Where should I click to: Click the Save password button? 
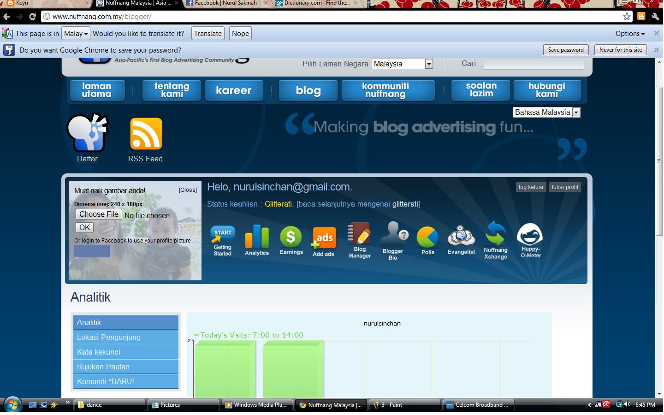tap(566, 50)
